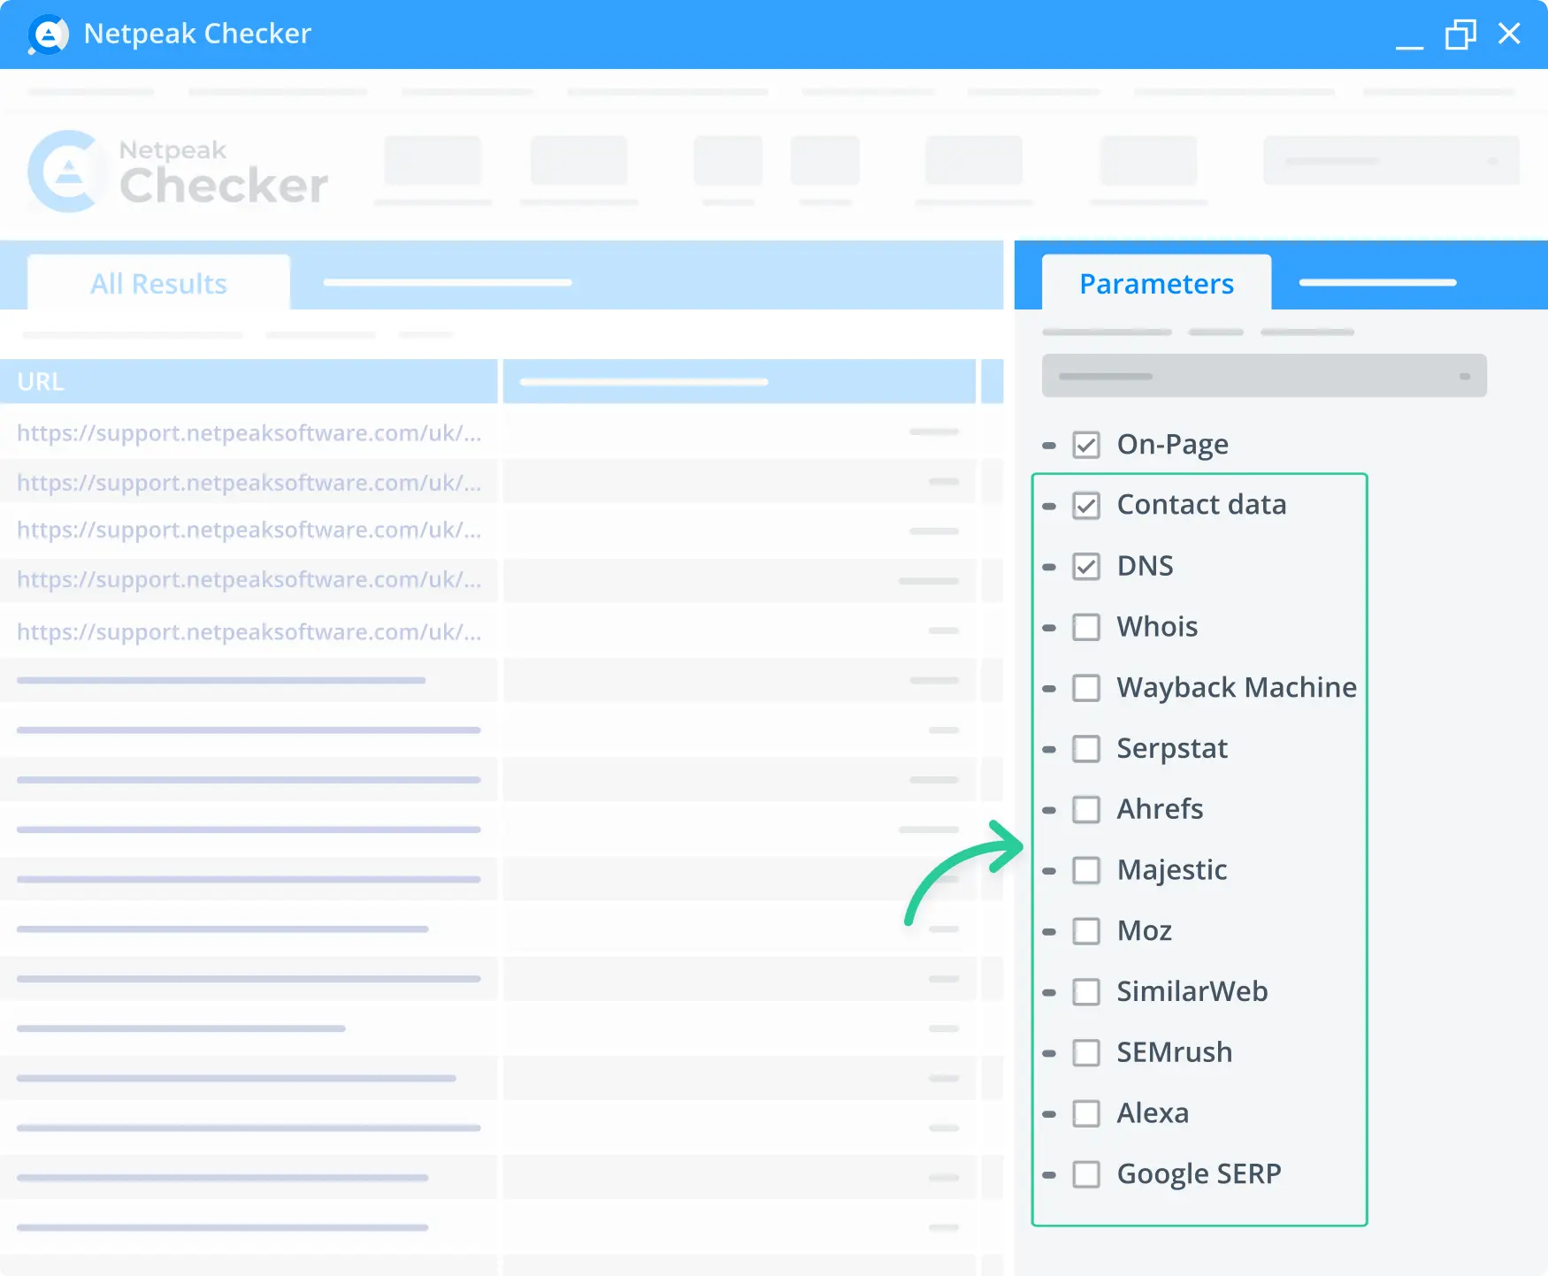Enable the Ahrefs checkbox
1548x1276 pixels.
[x=1086, y=809]
